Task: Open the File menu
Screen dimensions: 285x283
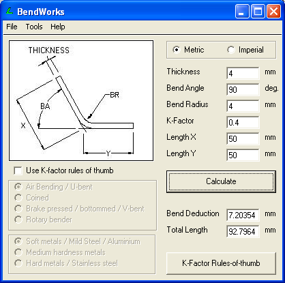Action: [12, 27]
